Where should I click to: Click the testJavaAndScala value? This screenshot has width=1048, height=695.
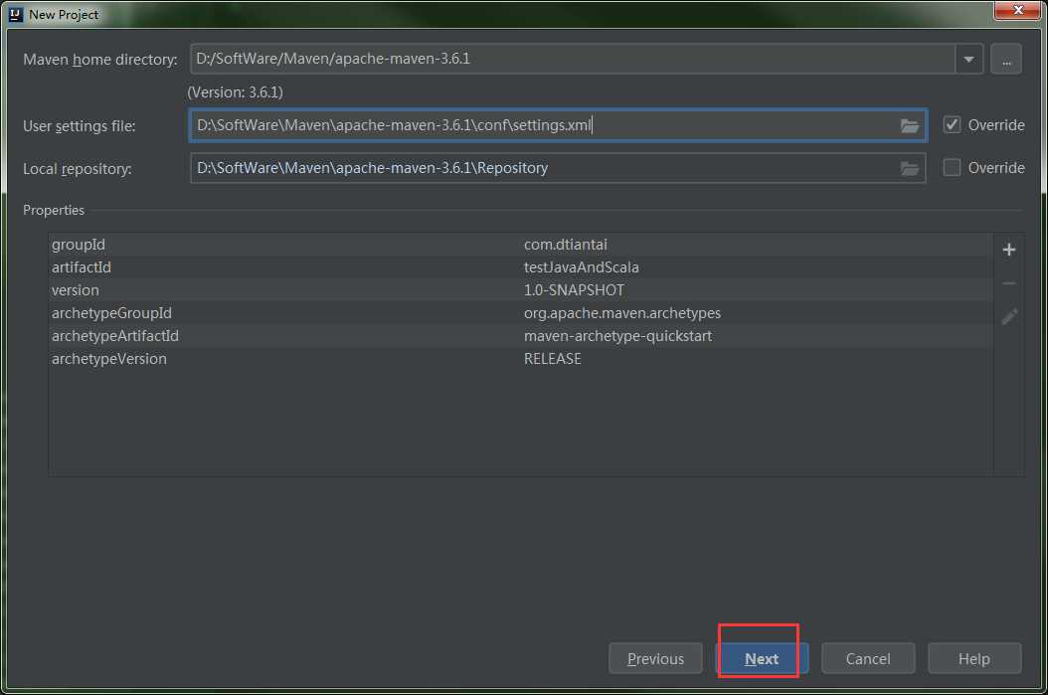581,267
